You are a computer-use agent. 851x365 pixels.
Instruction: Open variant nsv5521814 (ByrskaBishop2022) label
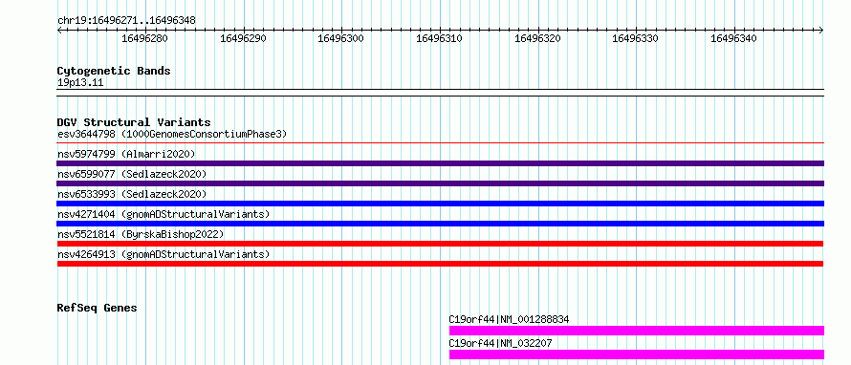point(141,234)
